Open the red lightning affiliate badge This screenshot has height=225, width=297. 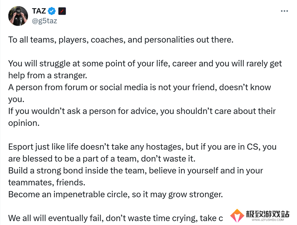click(x=62, y=11)
